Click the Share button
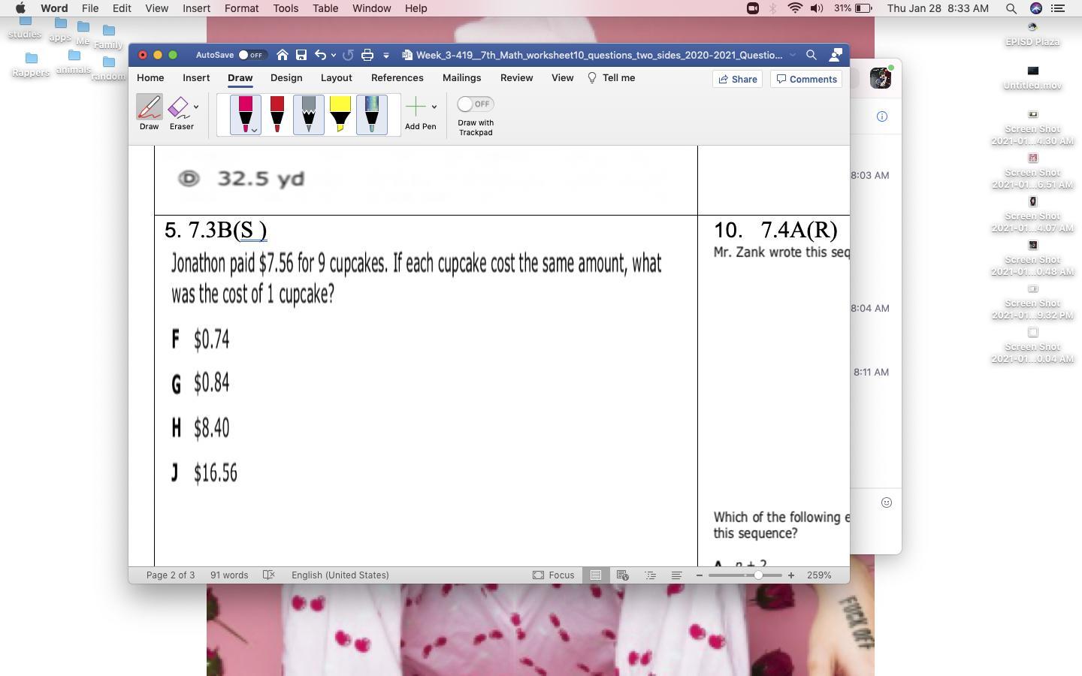1082x676 pixels. pos(737,79)
